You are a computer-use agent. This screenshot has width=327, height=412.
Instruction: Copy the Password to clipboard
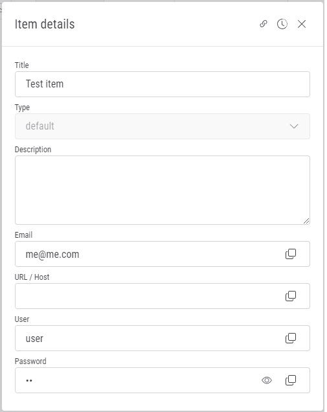click(291, 380)
